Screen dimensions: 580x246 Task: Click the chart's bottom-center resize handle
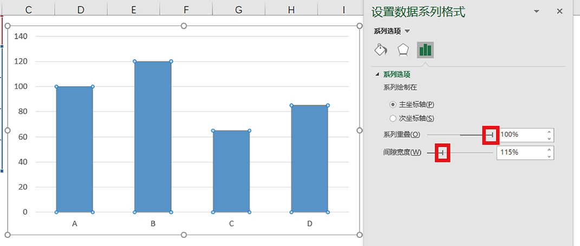pyautogui.click(x=184, y=235)
